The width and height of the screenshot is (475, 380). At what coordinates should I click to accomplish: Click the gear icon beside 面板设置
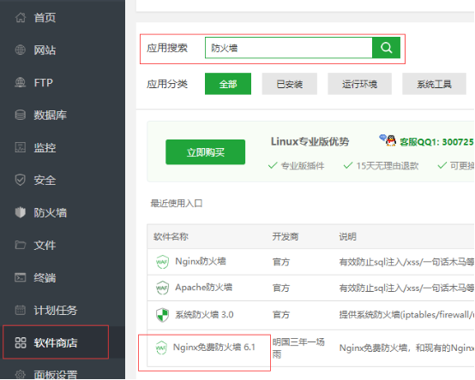(x=21, y=375)
